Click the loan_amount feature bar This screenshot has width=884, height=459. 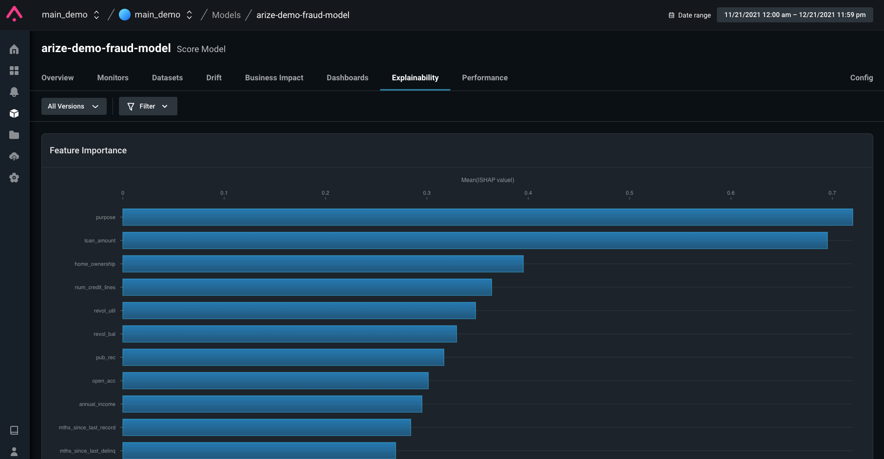[475, 240]
